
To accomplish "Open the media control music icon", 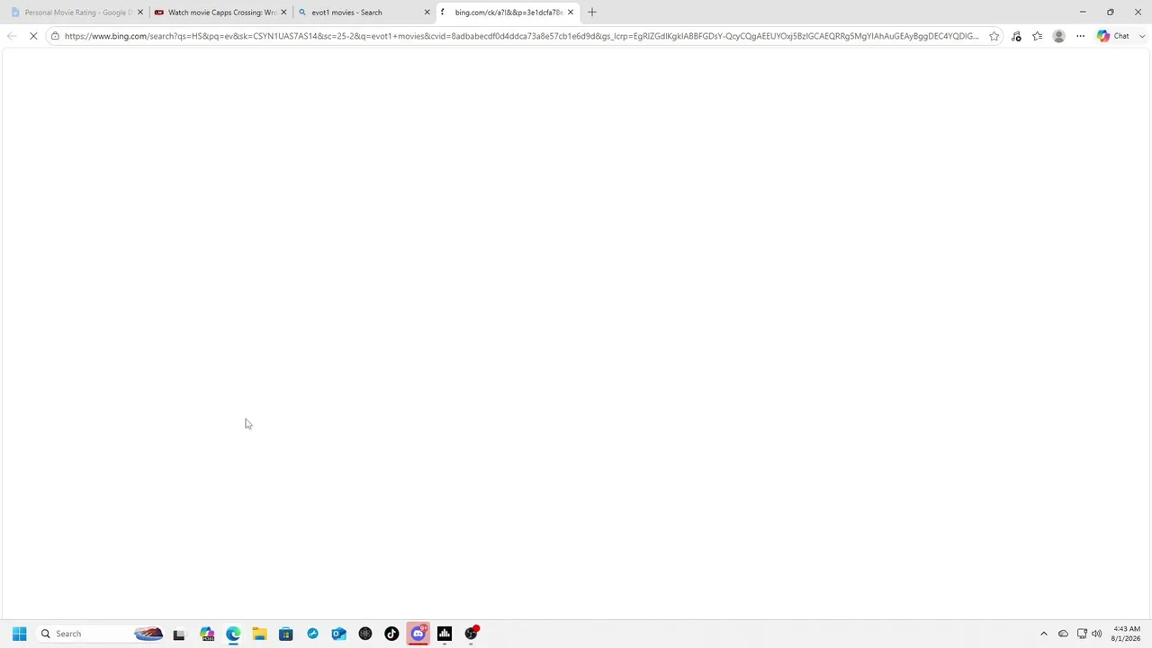I will [1016, 36].
